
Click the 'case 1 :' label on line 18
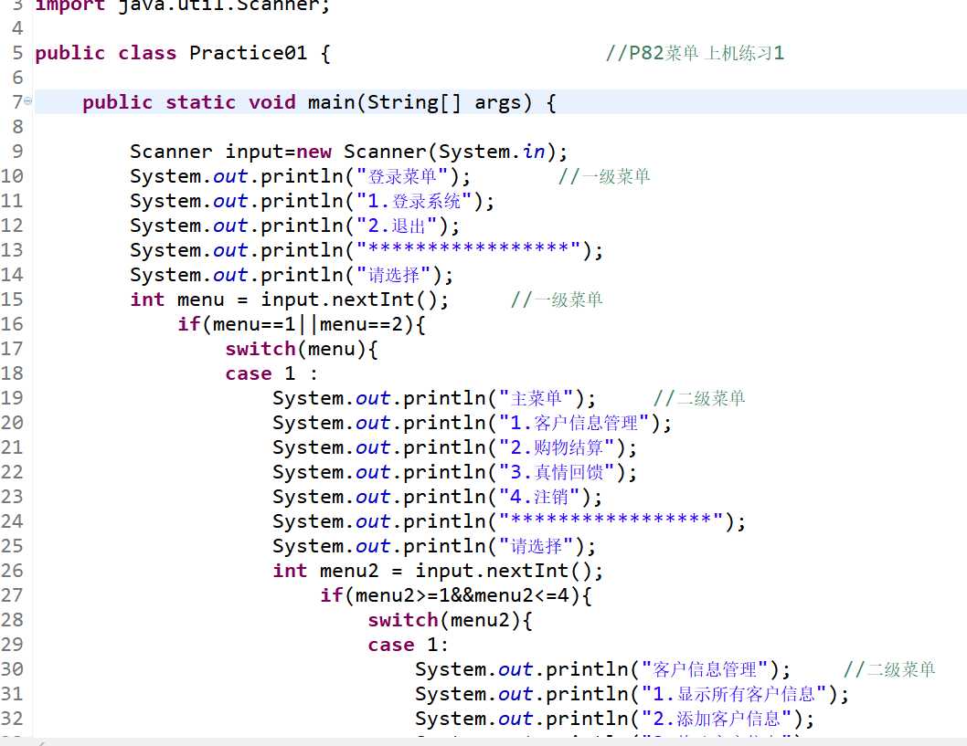[271, 373]
